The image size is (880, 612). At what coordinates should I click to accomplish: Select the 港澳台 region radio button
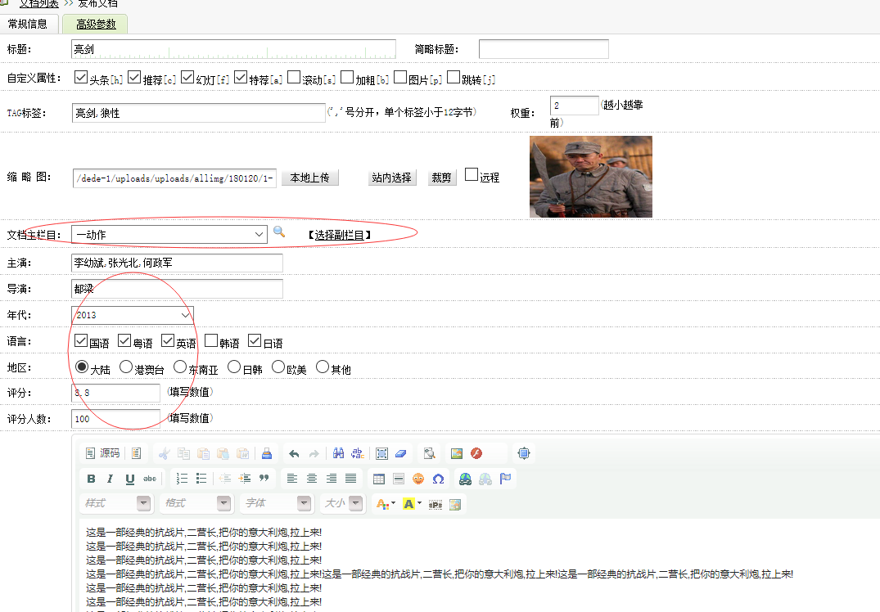126,367
